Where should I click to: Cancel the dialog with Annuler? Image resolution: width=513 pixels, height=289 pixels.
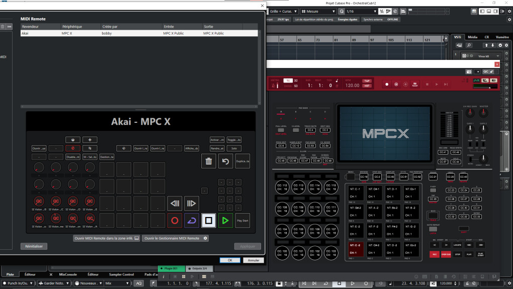[253, 260]
